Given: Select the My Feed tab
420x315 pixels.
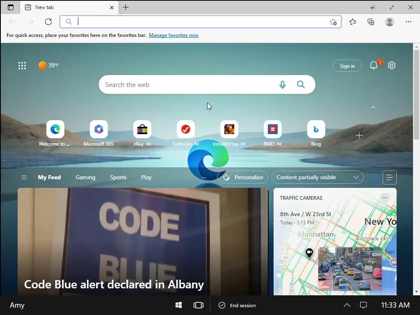Looking at the screenshot, I should [x=49, y=177].
